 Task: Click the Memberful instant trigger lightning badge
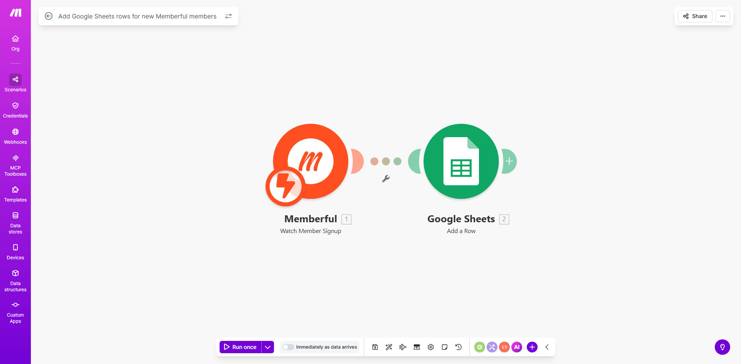pyautogui.click(x=286, y=186)
